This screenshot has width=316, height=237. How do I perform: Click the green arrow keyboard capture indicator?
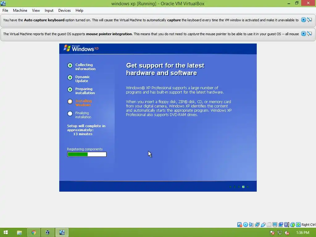tap(298, 225)
